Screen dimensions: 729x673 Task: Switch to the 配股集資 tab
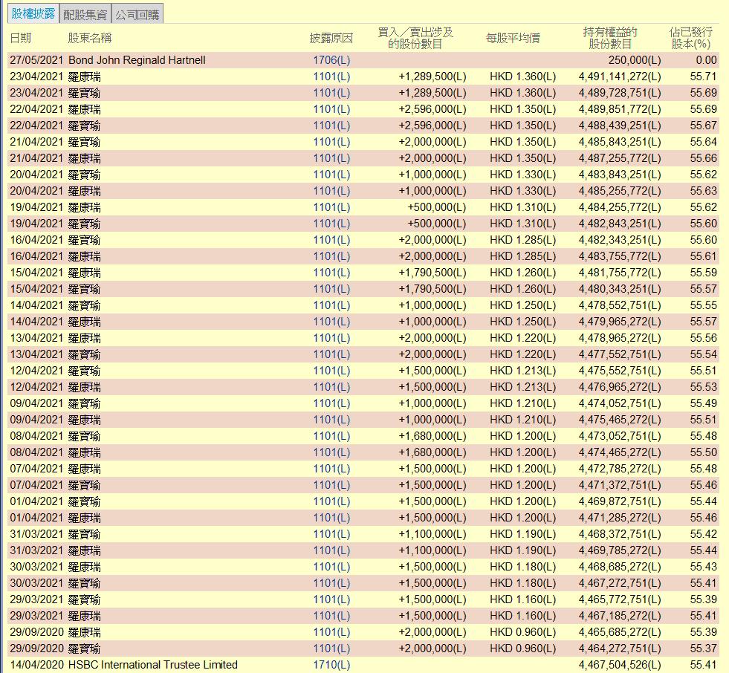85,14
